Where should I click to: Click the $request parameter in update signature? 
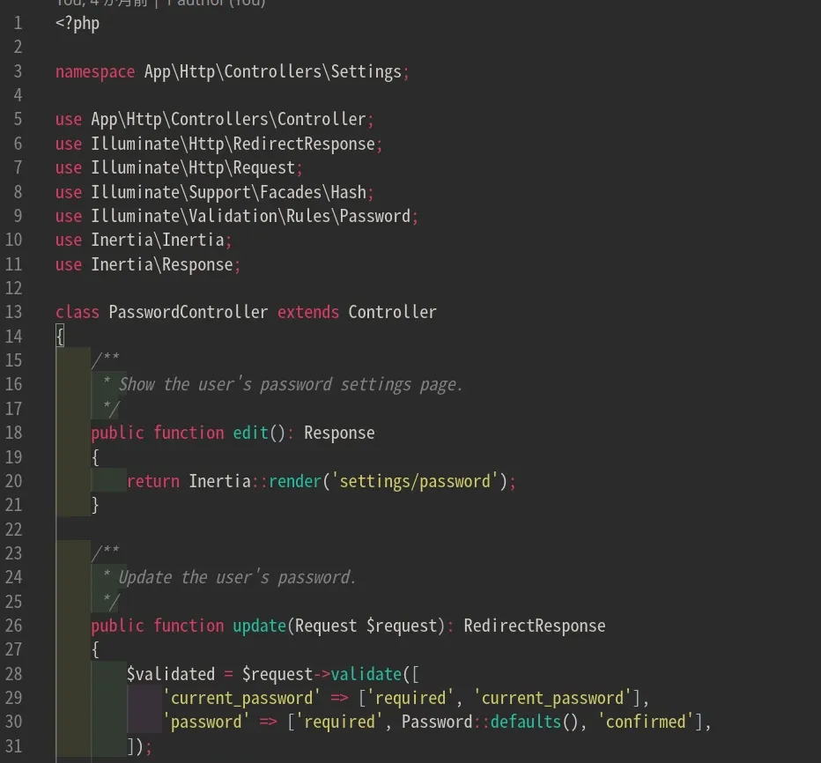tap(402, 626)
